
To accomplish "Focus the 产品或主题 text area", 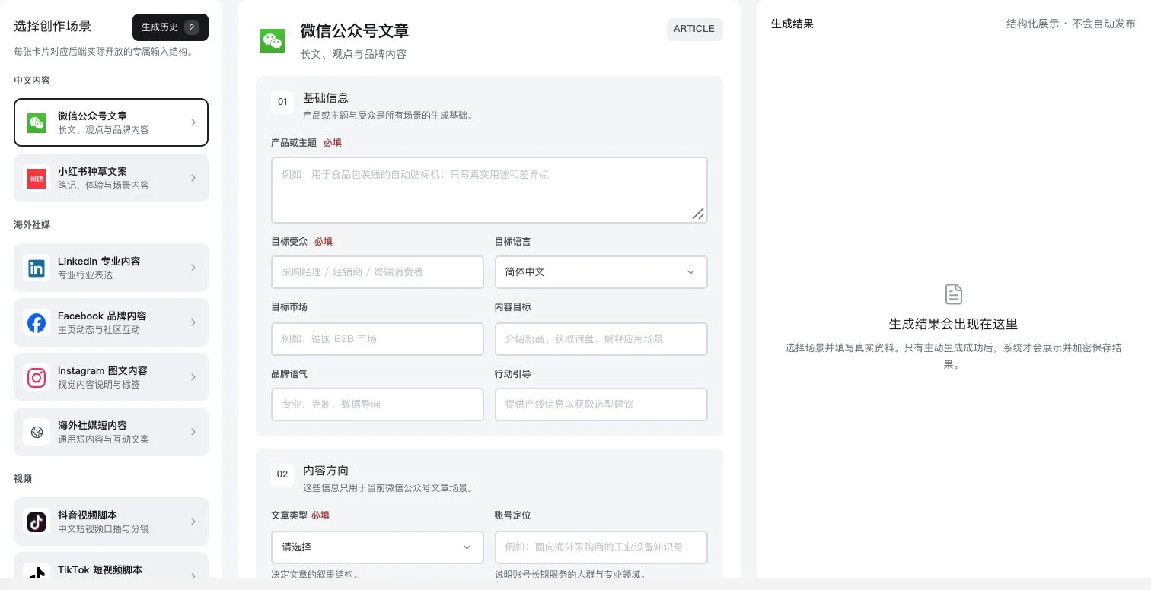I will pyautogui.click(x=489, y=190).
